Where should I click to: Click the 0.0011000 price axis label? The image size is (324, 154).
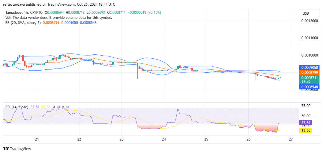point(310,38)
